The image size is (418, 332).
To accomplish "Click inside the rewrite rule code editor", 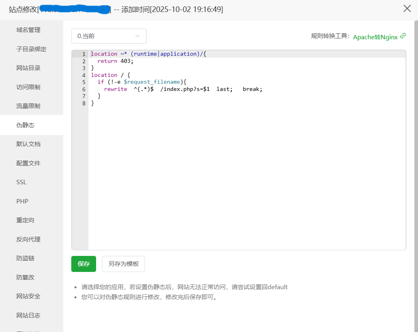I will click(247, 168).
